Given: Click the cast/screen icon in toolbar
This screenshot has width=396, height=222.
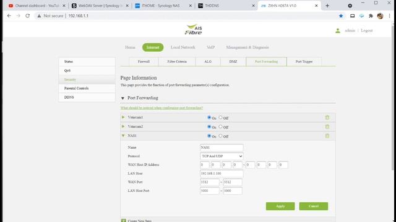Looking at the screenshot, I should point(352,16).
